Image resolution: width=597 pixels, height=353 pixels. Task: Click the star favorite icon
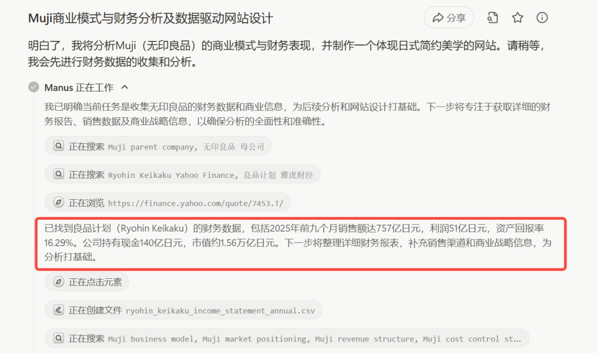tap(517, 18)
